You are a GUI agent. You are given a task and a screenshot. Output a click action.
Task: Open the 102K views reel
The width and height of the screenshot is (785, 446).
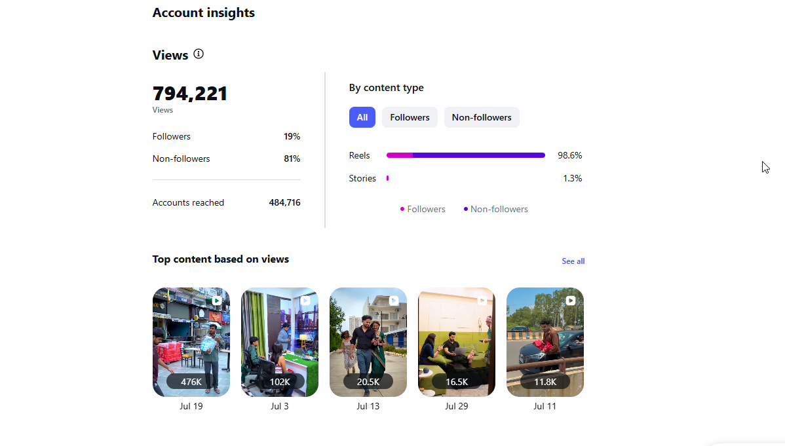coord(280,342)
